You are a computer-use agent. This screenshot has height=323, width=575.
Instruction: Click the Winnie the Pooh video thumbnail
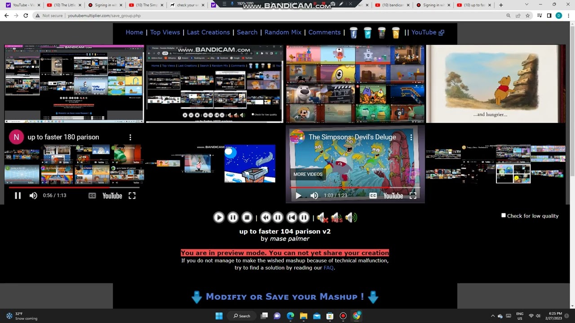point(495,84)
